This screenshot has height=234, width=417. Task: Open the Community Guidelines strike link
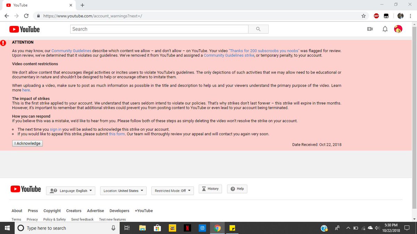pyautogui.click(x=229, y=55)
